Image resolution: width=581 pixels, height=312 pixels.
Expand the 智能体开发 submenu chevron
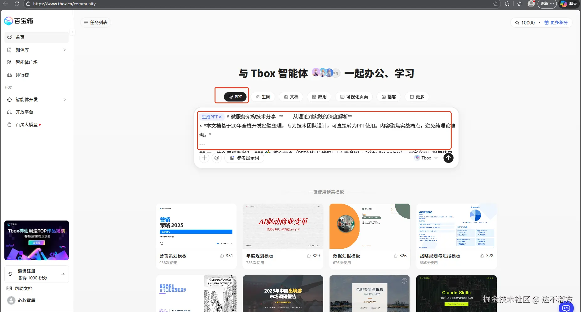coord(65,100)
